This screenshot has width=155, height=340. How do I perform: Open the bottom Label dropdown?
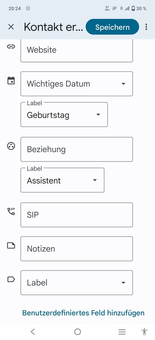[76, 282]
